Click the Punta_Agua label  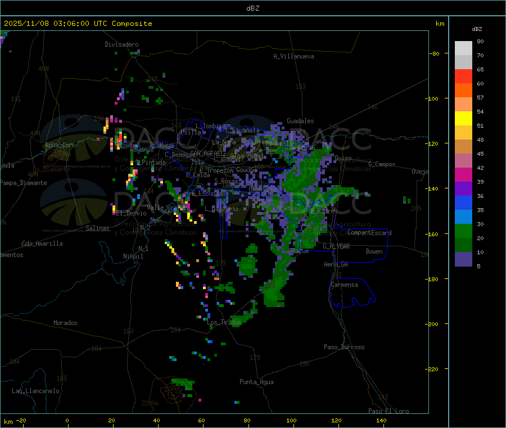coord(256,382)
